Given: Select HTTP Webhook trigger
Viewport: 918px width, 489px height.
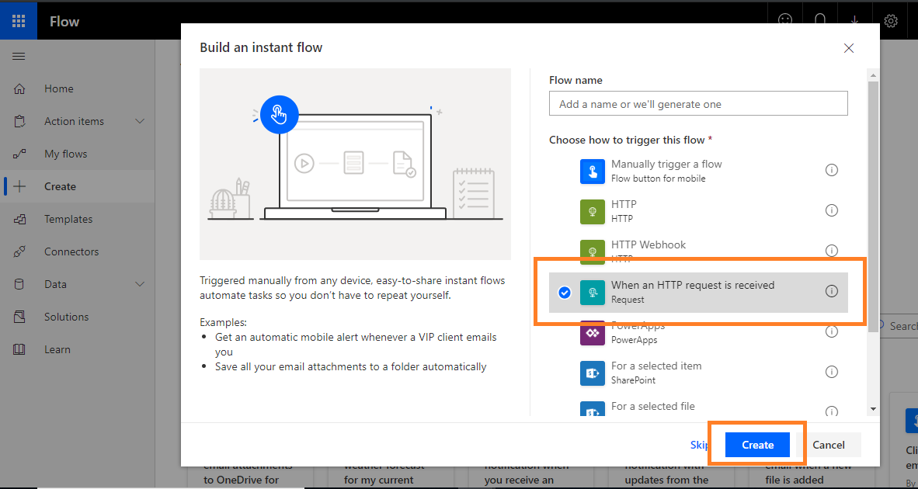Looking at the screenshot, I should click(x=698, y=251).
